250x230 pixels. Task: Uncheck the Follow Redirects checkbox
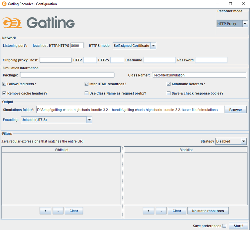(x=5, y=84)
